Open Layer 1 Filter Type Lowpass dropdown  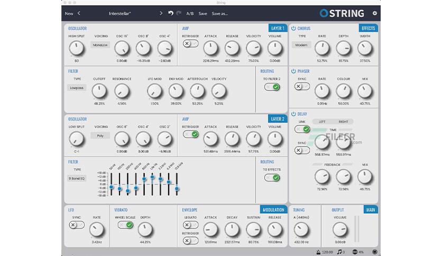[x=77, y=88]
